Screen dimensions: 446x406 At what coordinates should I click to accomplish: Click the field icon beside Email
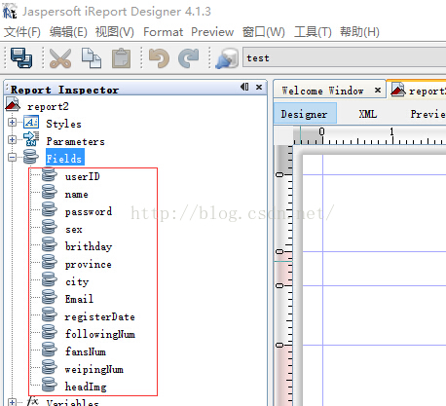pos(50,297)
